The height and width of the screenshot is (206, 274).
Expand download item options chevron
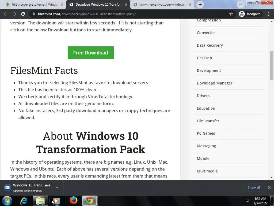[57, 188]
